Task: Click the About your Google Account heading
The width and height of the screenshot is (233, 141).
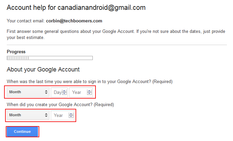Action: (x=43, y=69)
